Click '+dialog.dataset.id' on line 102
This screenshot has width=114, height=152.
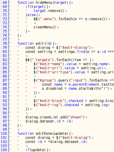point(66,142)
